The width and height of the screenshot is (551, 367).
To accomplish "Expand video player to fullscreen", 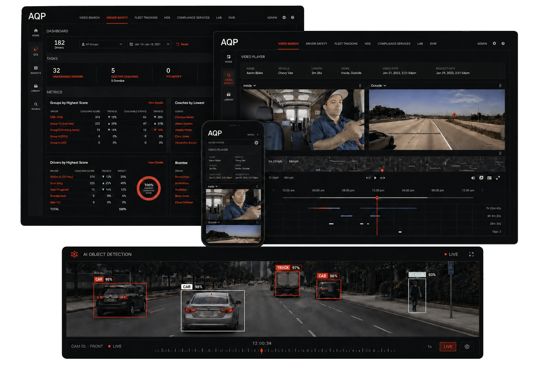I will (498, 178).
